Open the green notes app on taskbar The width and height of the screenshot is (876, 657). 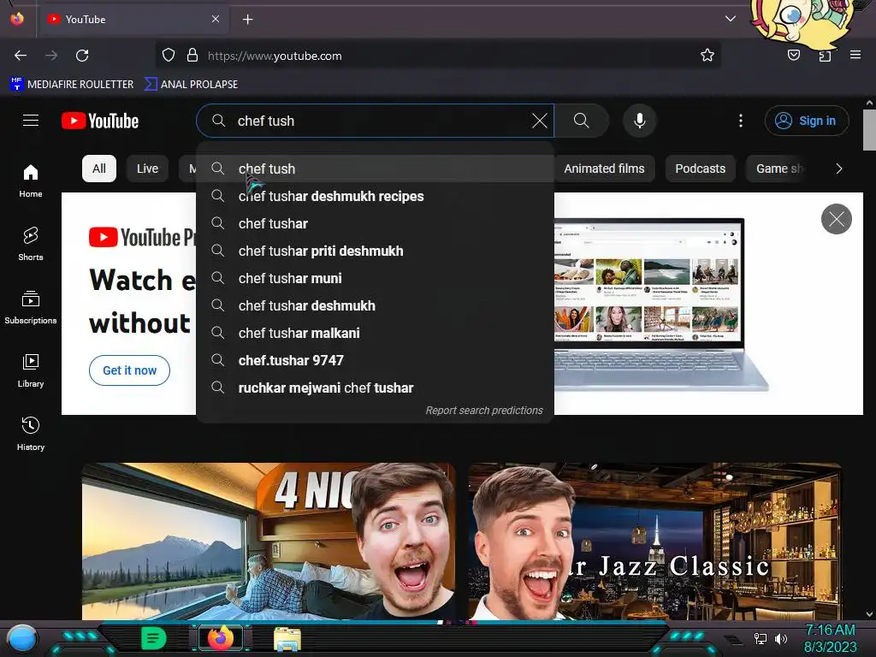(x=154, y=638)
